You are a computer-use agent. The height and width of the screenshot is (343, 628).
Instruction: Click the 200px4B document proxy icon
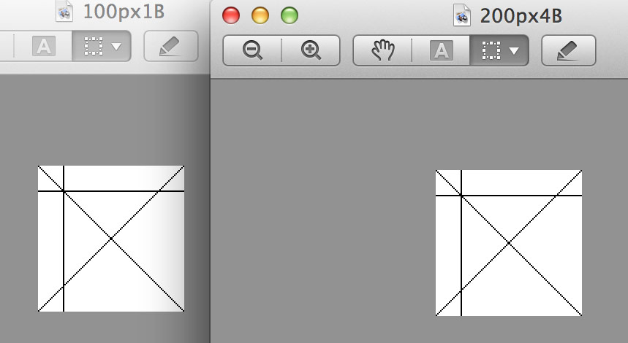[x=462, y=16]
